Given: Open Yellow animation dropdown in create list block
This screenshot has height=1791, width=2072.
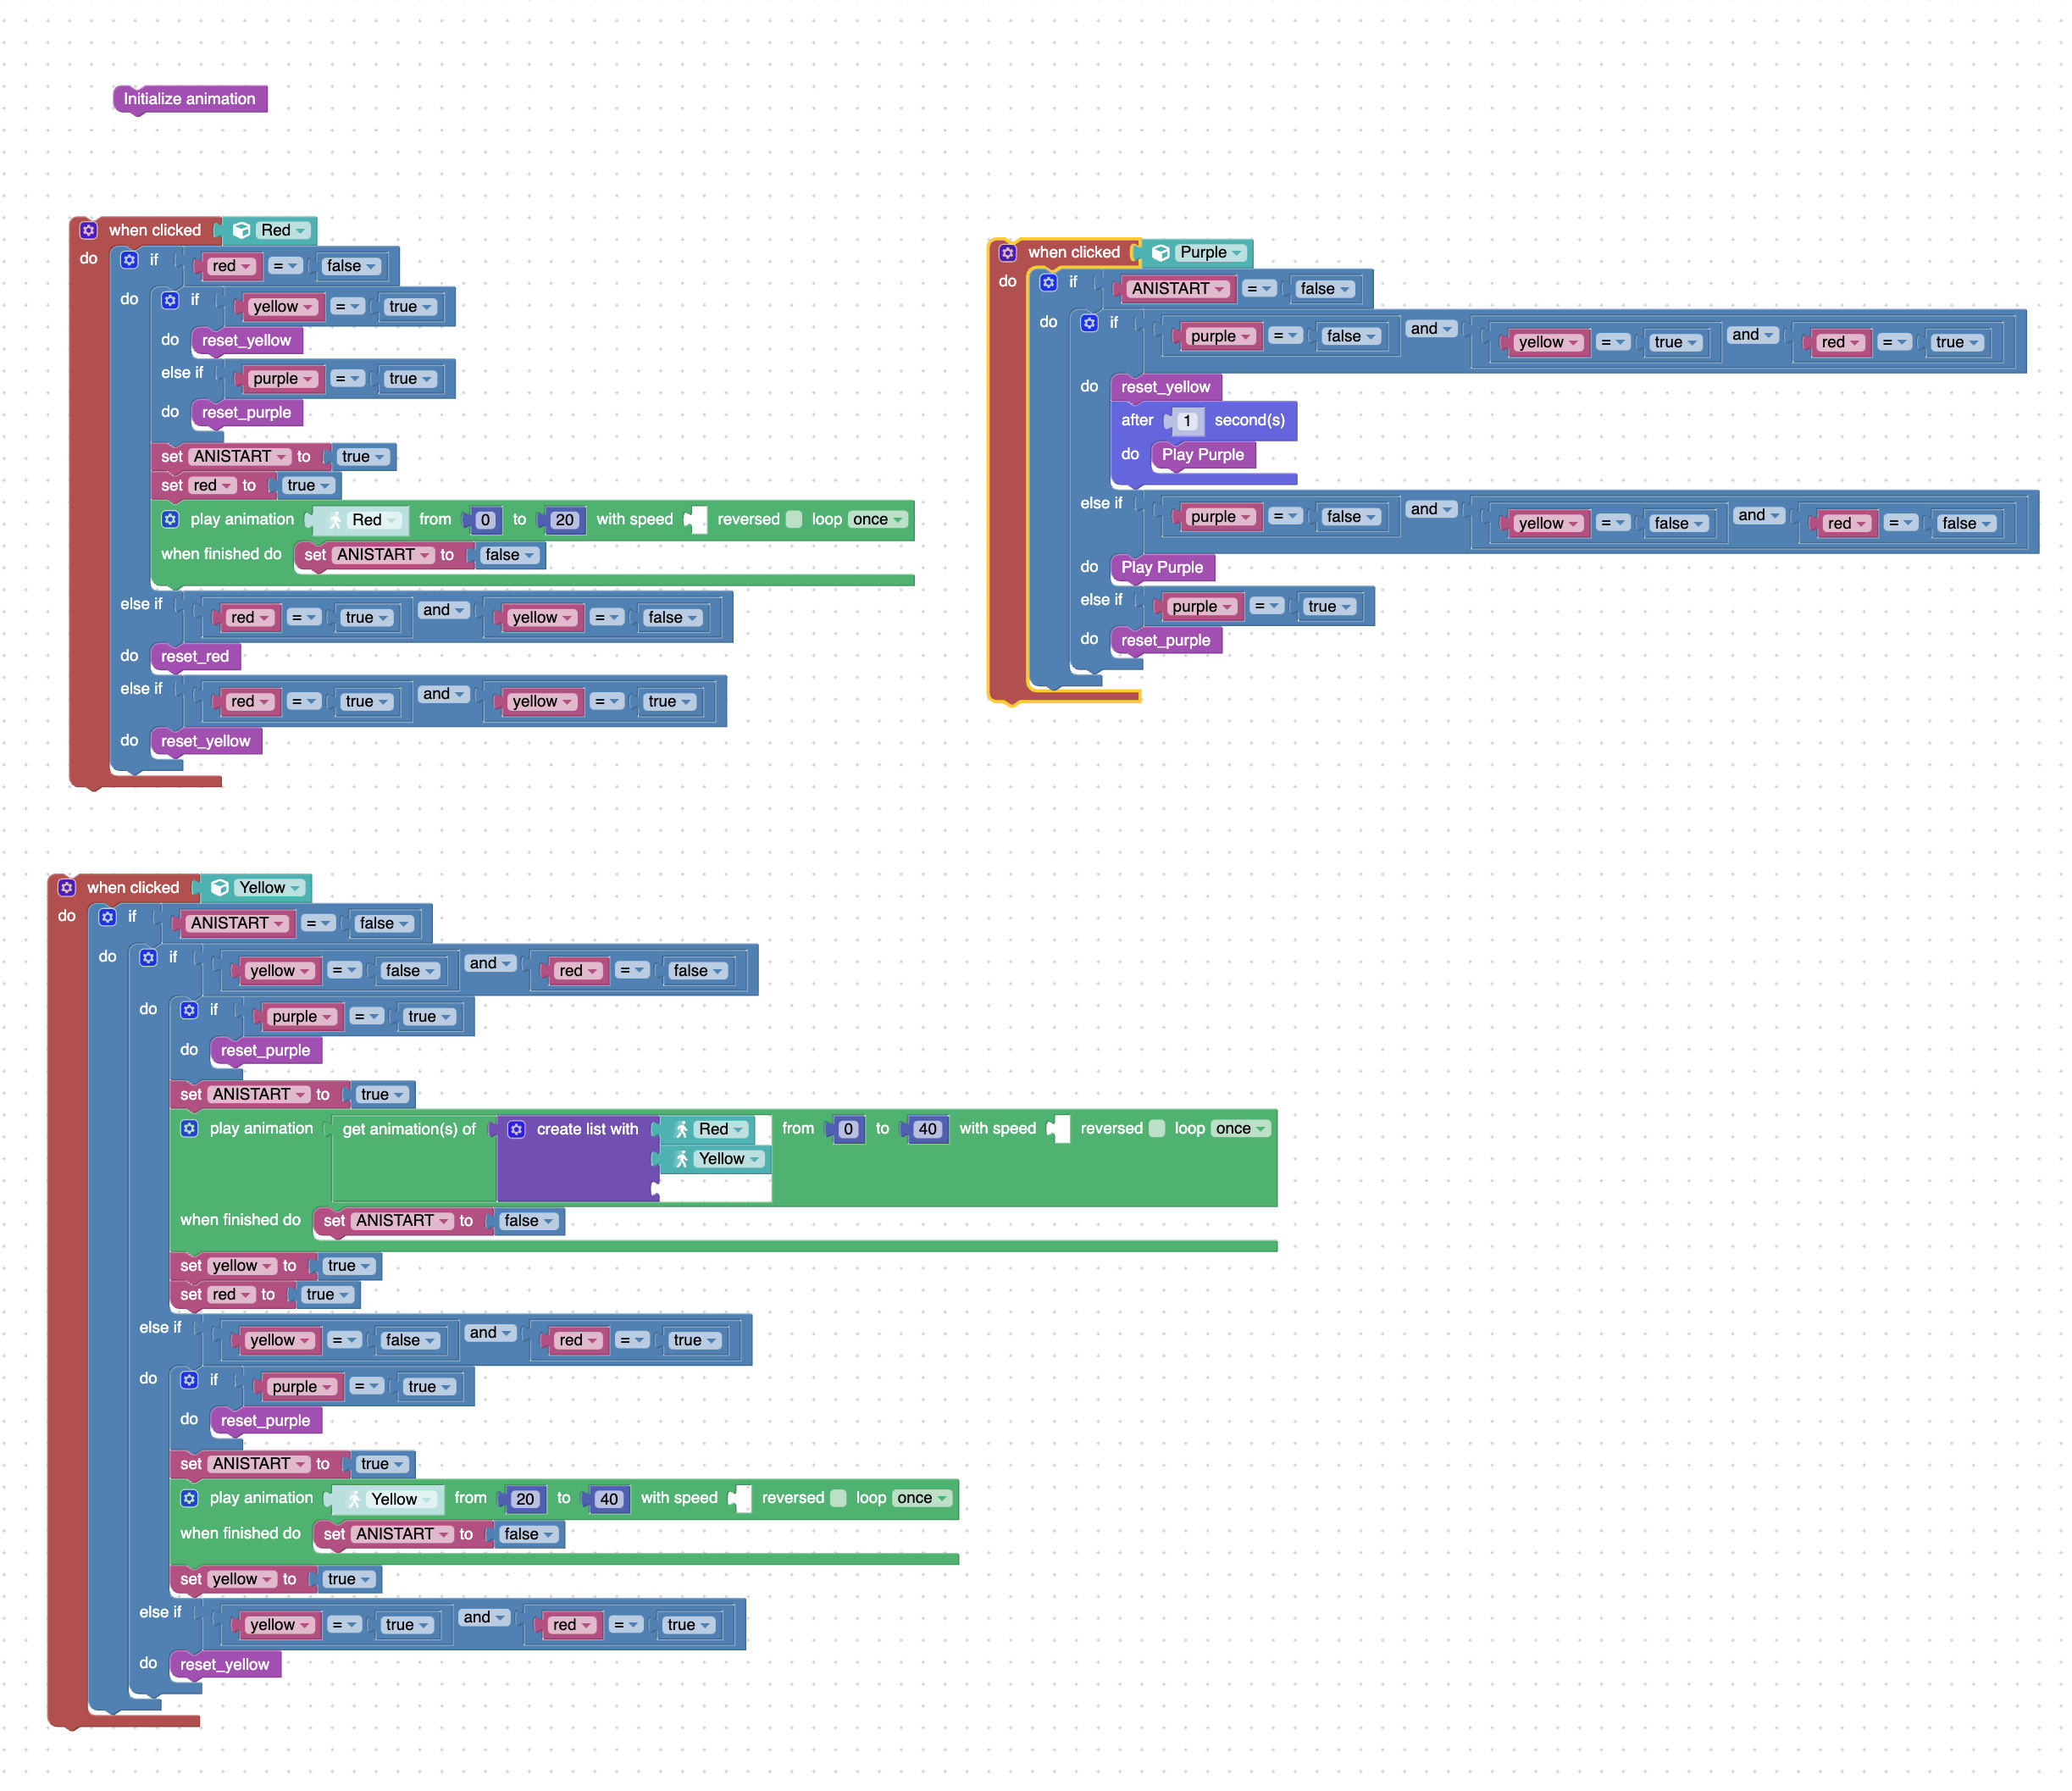Looking at the screenshot, I should point(729,1159).
